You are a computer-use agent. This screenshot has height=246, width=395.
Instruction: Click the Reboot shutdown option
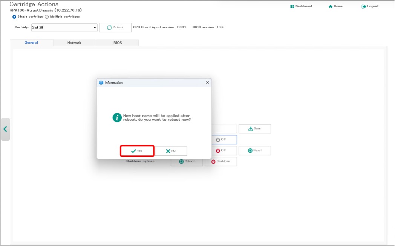(187, 161)
